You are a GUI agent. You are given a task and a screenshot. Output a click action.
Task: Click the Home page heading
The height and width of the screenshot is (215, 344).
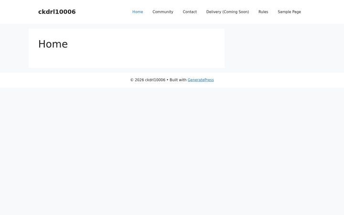[53, 44]
